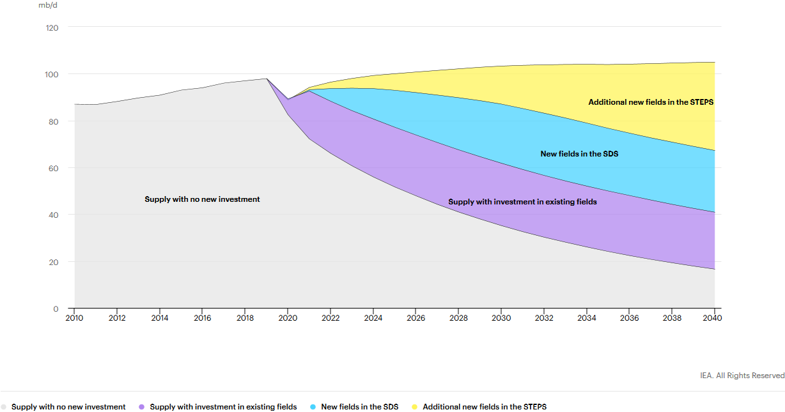This screenshot has height=412, width=785.
Task: Toggle 'Supply with investment in existing fields' legend text
Action: [x=223, y=407]
